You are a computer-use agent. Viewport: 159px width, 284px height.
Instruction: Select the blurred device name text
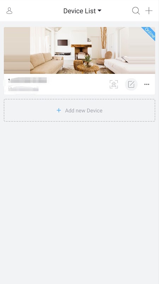[28, 80]
